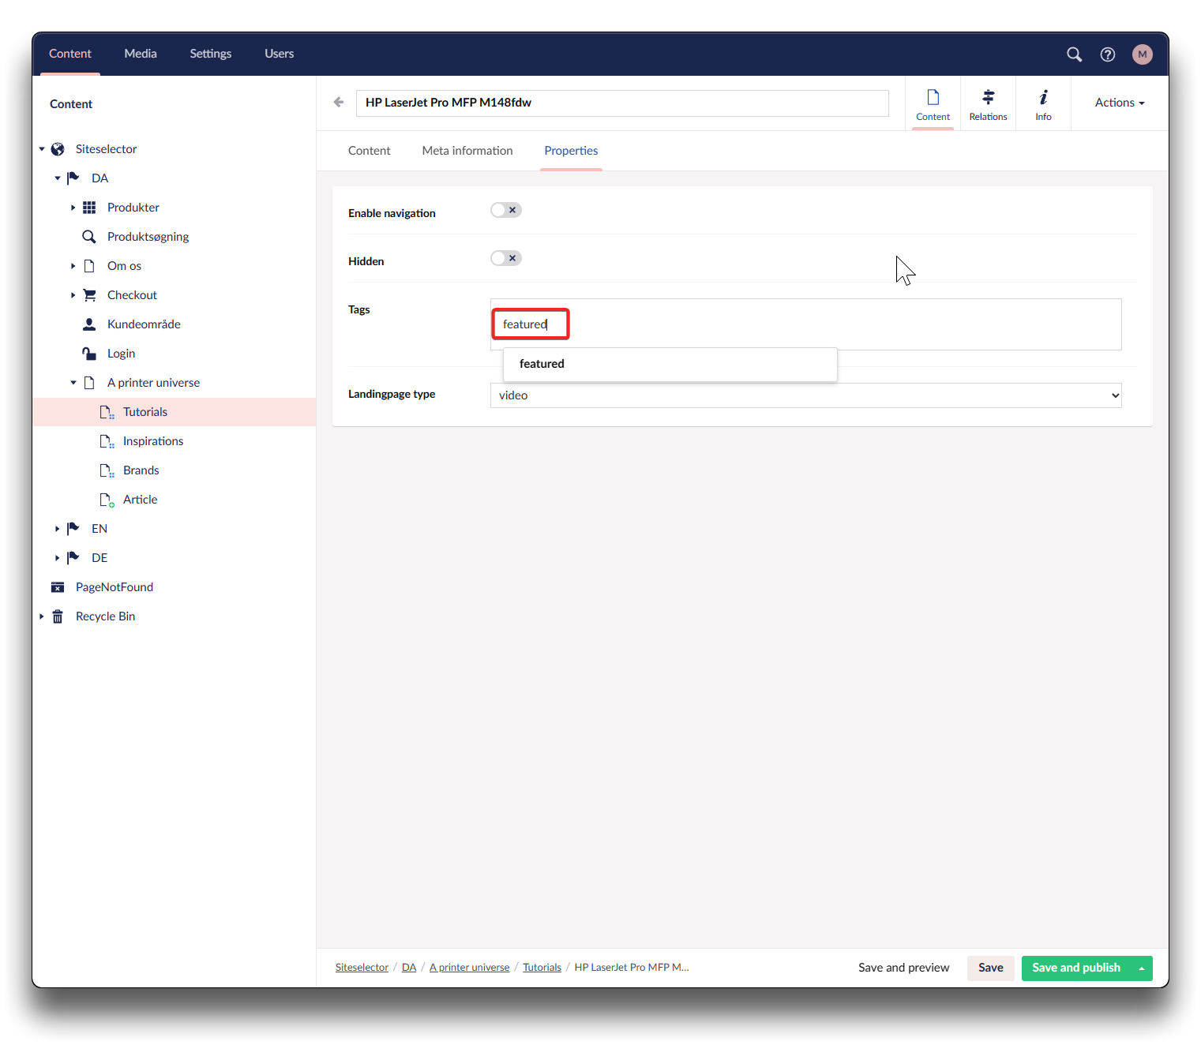Click the search magnifier icon in header

tap(1074, 54)
